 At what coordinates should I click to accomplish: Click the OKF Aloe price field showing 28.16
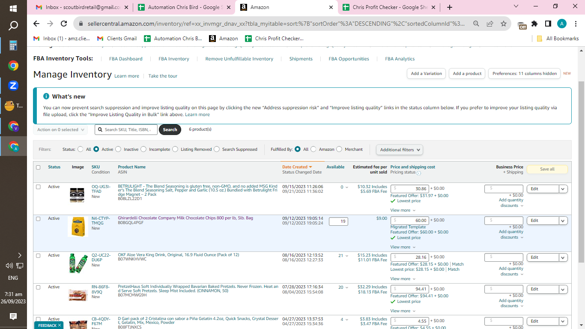pyautogui.click(x=410, y=257)
